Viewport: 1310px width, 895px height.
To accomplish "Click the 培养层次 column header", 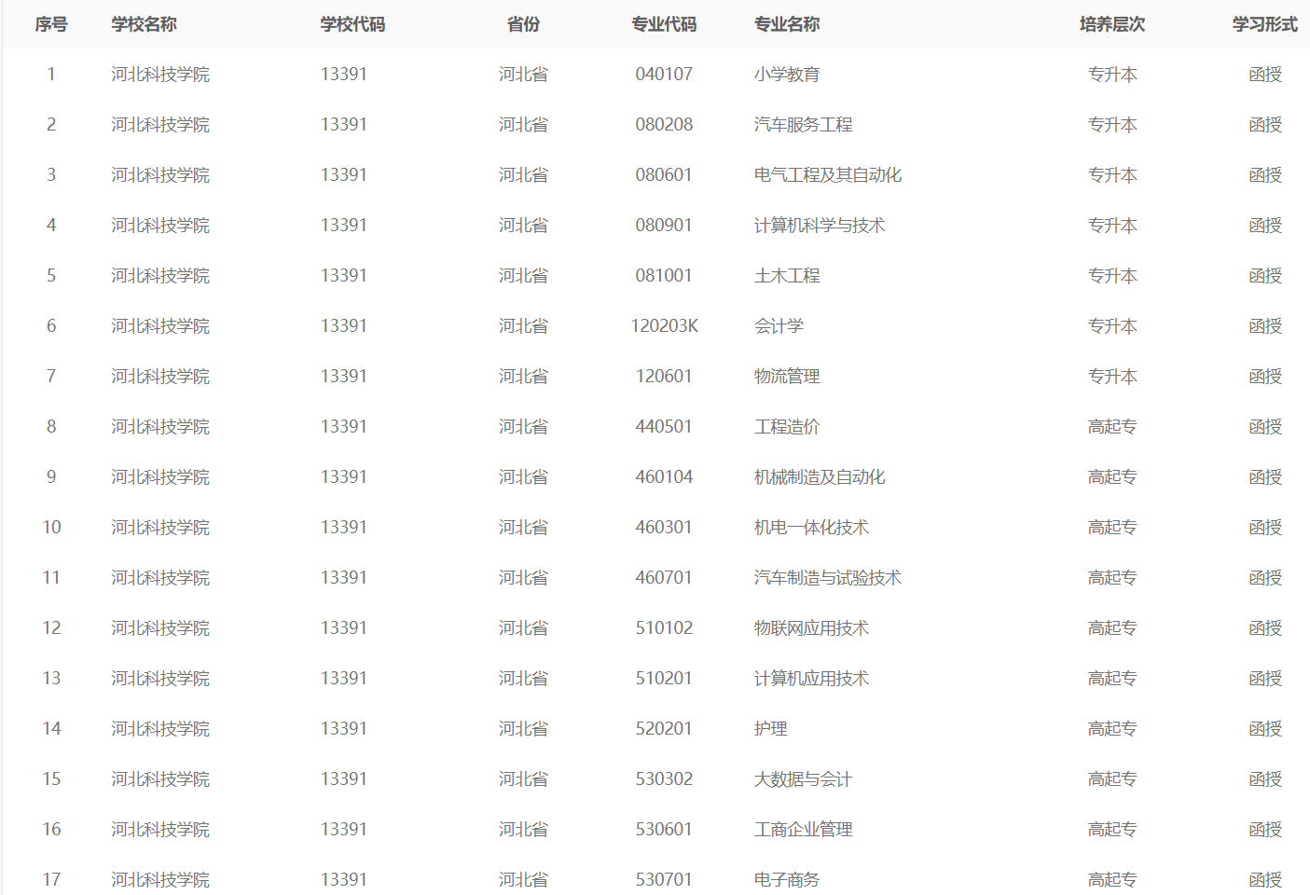I will click(1112, 24).
